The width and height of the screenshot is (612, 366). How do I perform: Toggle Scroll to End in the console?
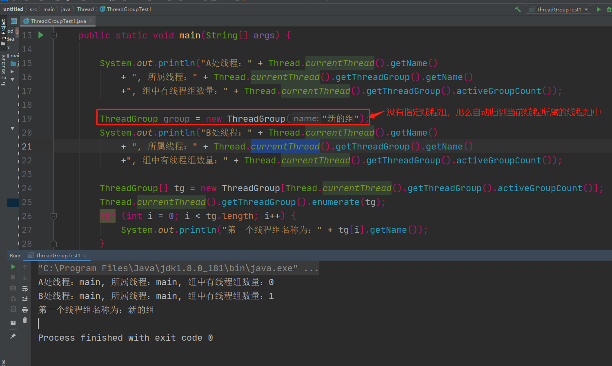(x=25, y=299)
